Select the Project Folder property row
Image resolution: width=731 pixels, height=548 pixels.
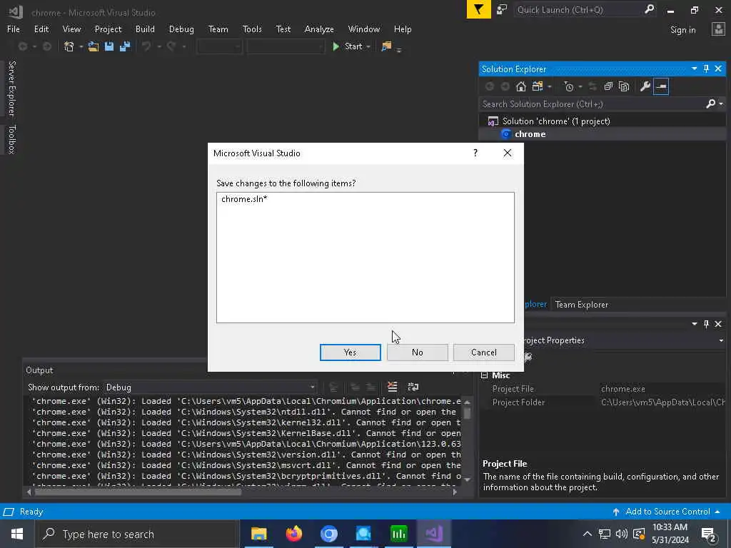tap(603, 402)
